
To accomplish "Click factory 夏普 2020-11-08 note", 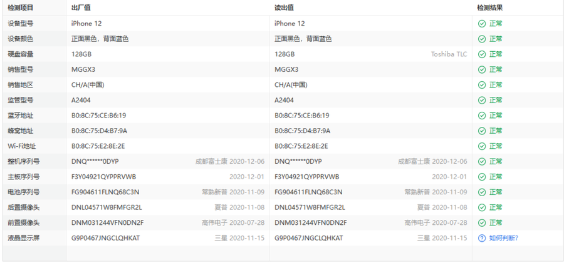I will [239, 207].
